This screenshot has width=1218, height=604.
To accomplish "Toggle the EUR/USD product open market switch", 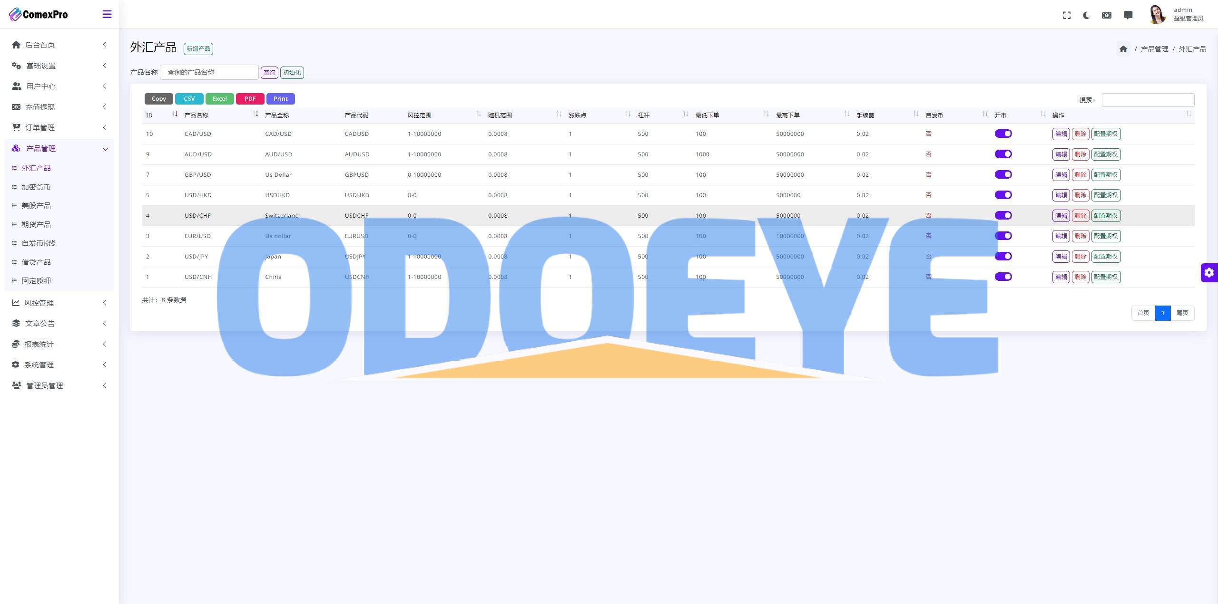I will pos(1003,235).
